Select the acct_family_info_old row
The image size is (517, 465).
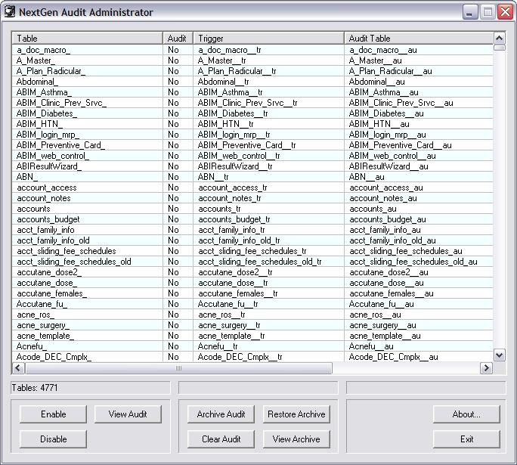pyautogui.click(x=252, y=240)
